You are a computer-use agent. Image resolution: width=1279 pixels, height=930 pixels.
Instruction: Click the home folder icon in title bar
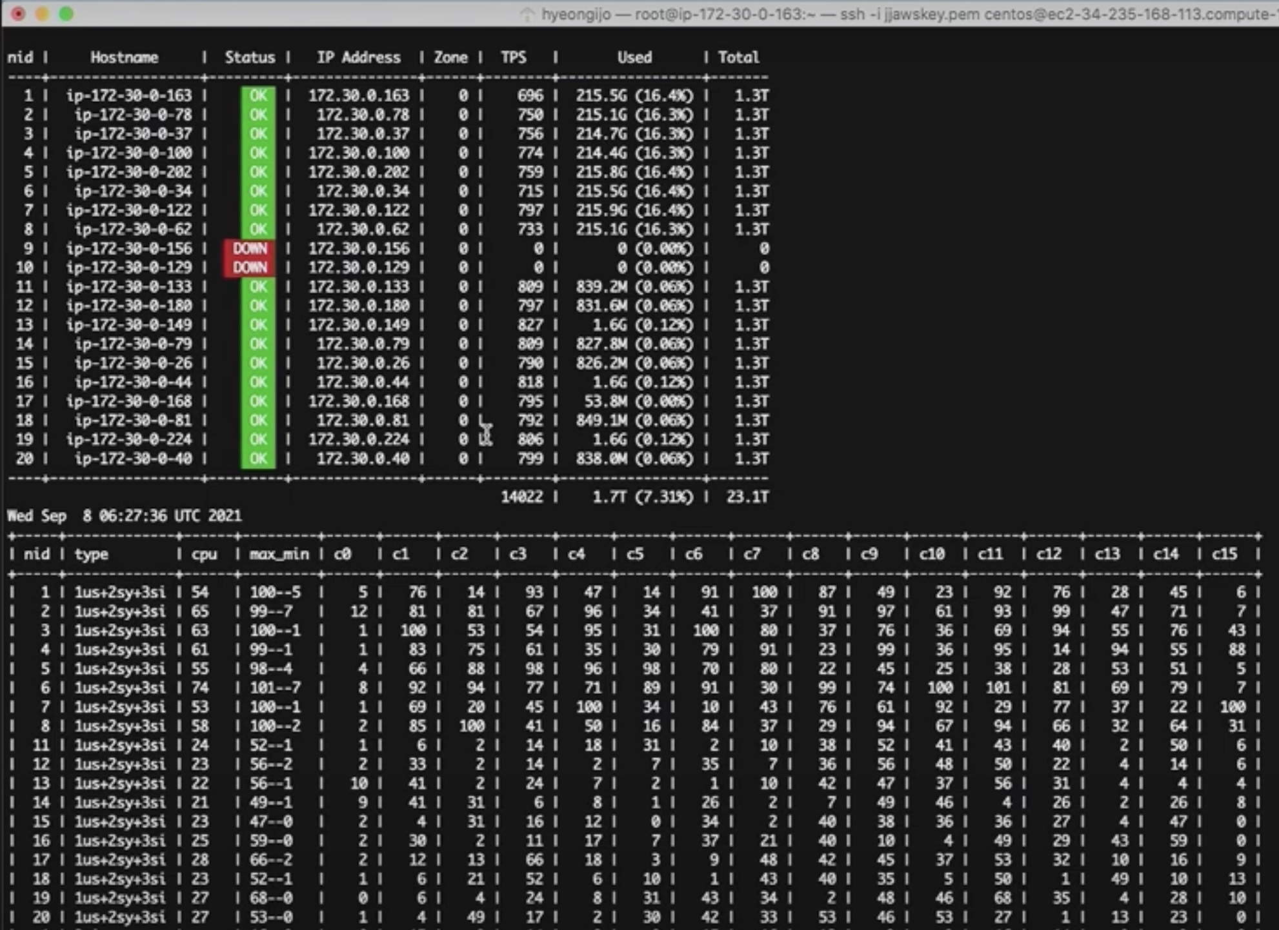[x=527, y=14]
